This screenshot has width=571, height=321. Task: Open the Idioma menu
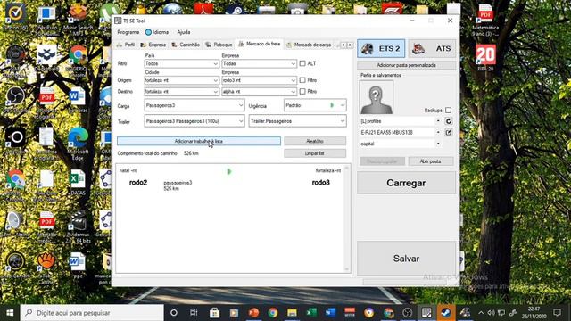pos(157,32)
